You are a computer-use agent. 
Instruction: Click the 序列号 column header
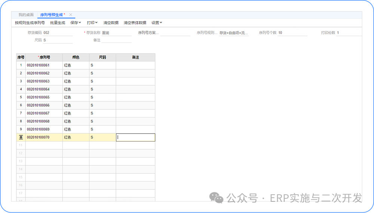coord(44,57)
